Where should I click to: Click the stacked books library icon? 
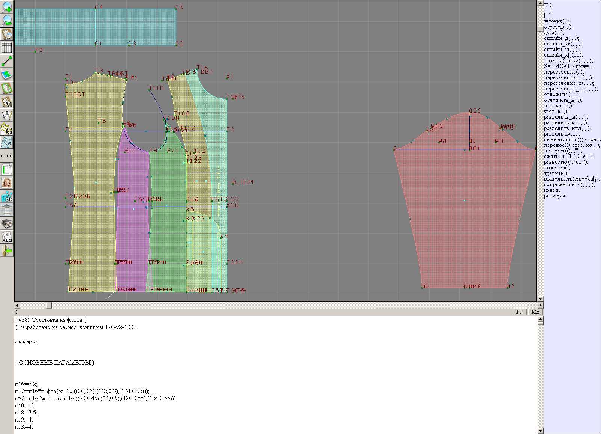click(7, 224)
